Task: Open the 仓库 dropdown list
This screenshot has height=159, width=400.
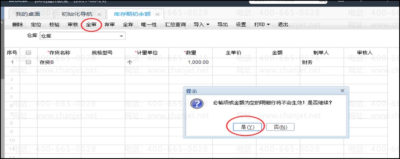Action: pyautogui.click(x=121, y=36)
